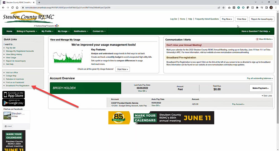The width and height of the screenshot is (279, 151).
Task: Close the Steuben County REMC tab
Action: tap(34, 2)
